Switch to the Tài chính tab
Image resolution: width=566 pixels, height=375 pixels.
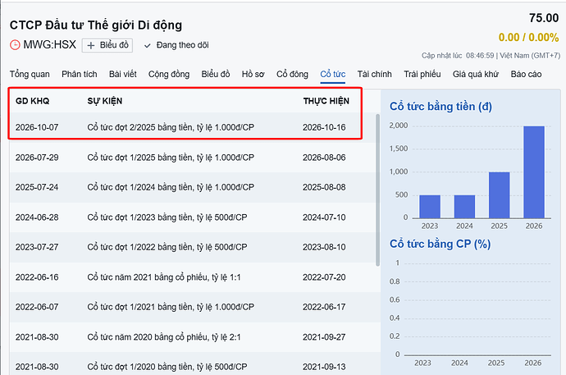tap(374, 74)
